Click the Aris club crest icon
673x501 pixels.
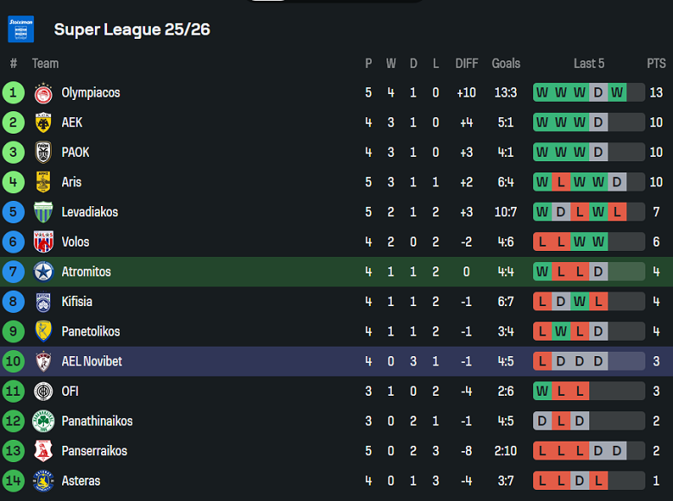[x=43, y=182]
